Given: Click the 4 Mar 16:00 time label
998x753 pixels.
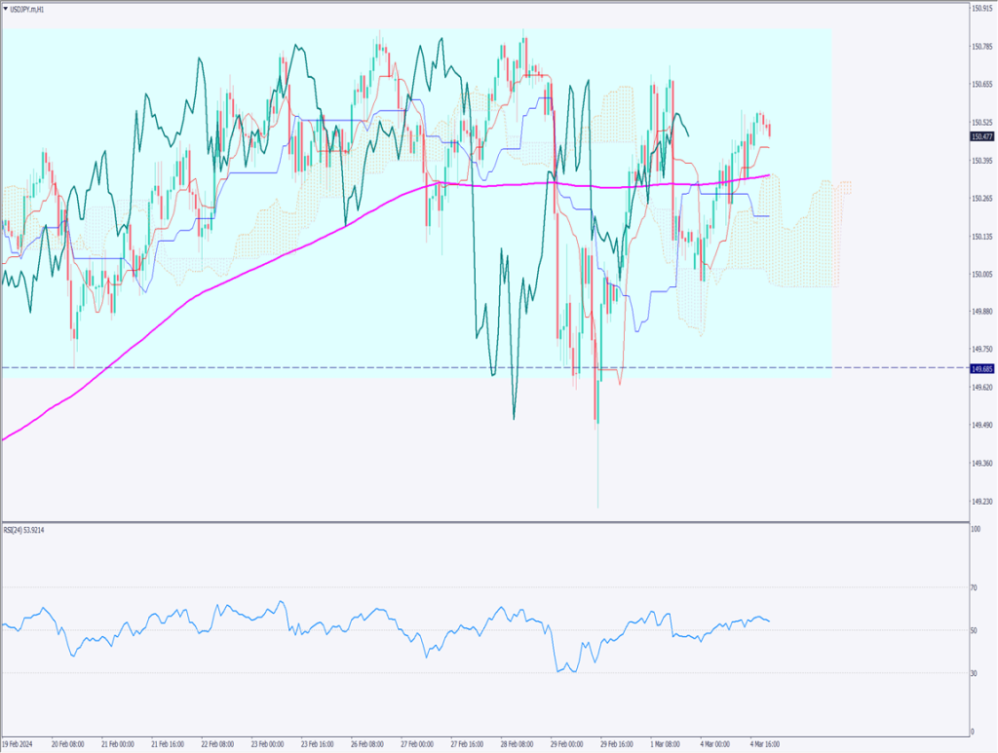Looking at the screenshot, I should [763, 744].
